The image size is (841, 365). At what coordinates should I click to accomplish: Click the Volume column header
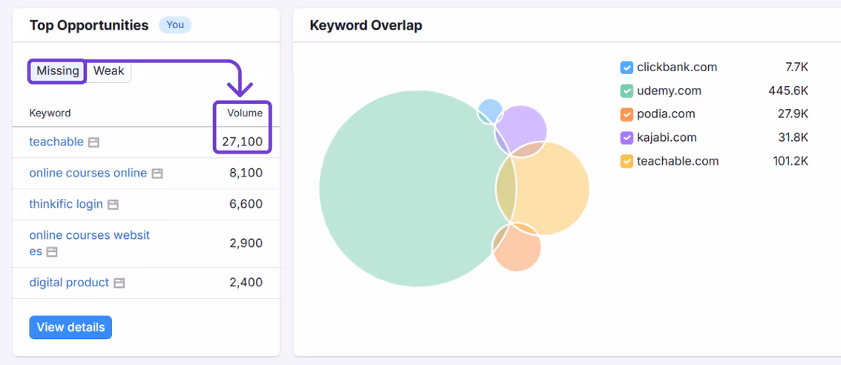pyautogui.click(x=245, y=113)
